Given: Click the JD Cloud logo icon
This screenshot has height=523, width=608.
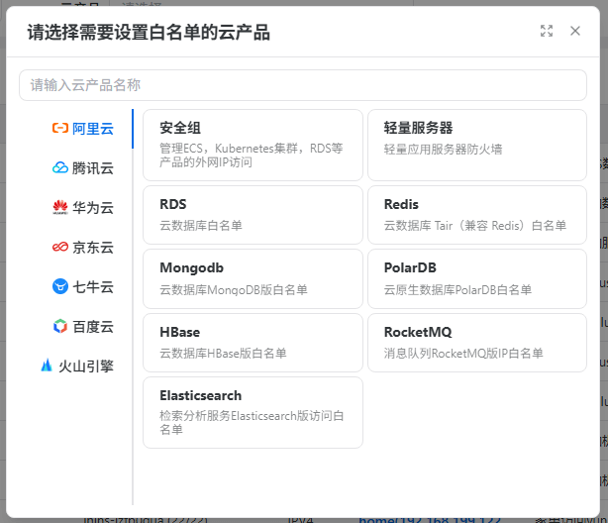Looking at the screenshot, I should pos(60,248).
